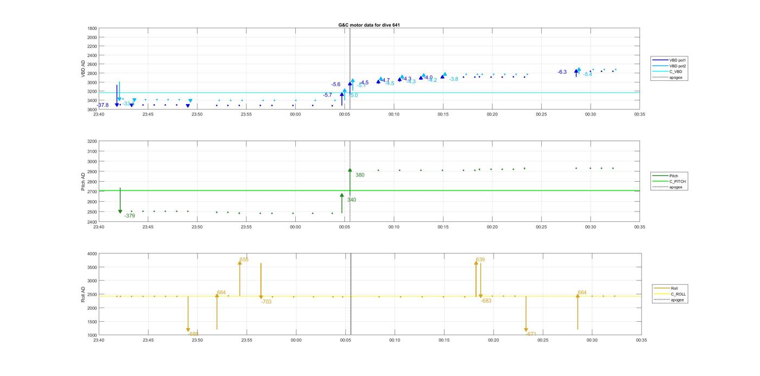Click the 'VBD AD' y-axis label
Image resolution: width=760 pixels, height=376 pixels.
coord(84,69)
